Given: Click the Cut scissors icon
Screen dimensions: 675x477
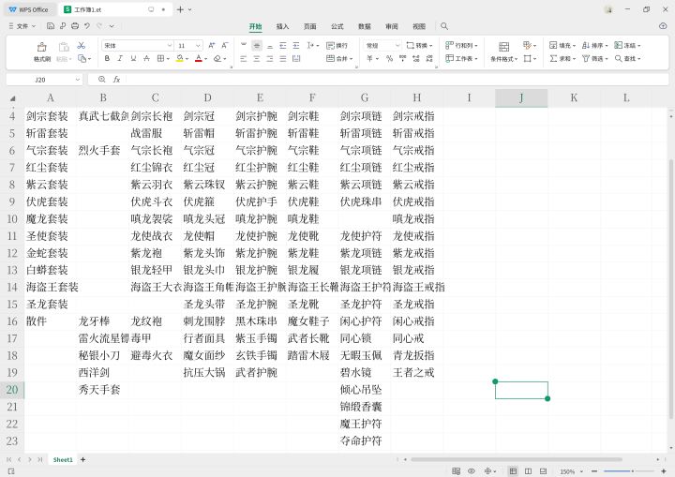Looking at the screenshot, I should (81, 46).
